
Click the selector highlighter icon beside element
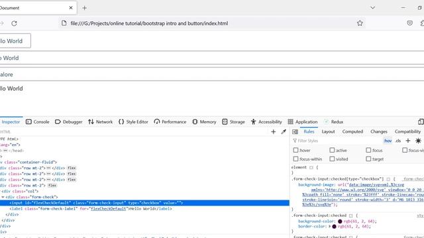click(311, 167)
